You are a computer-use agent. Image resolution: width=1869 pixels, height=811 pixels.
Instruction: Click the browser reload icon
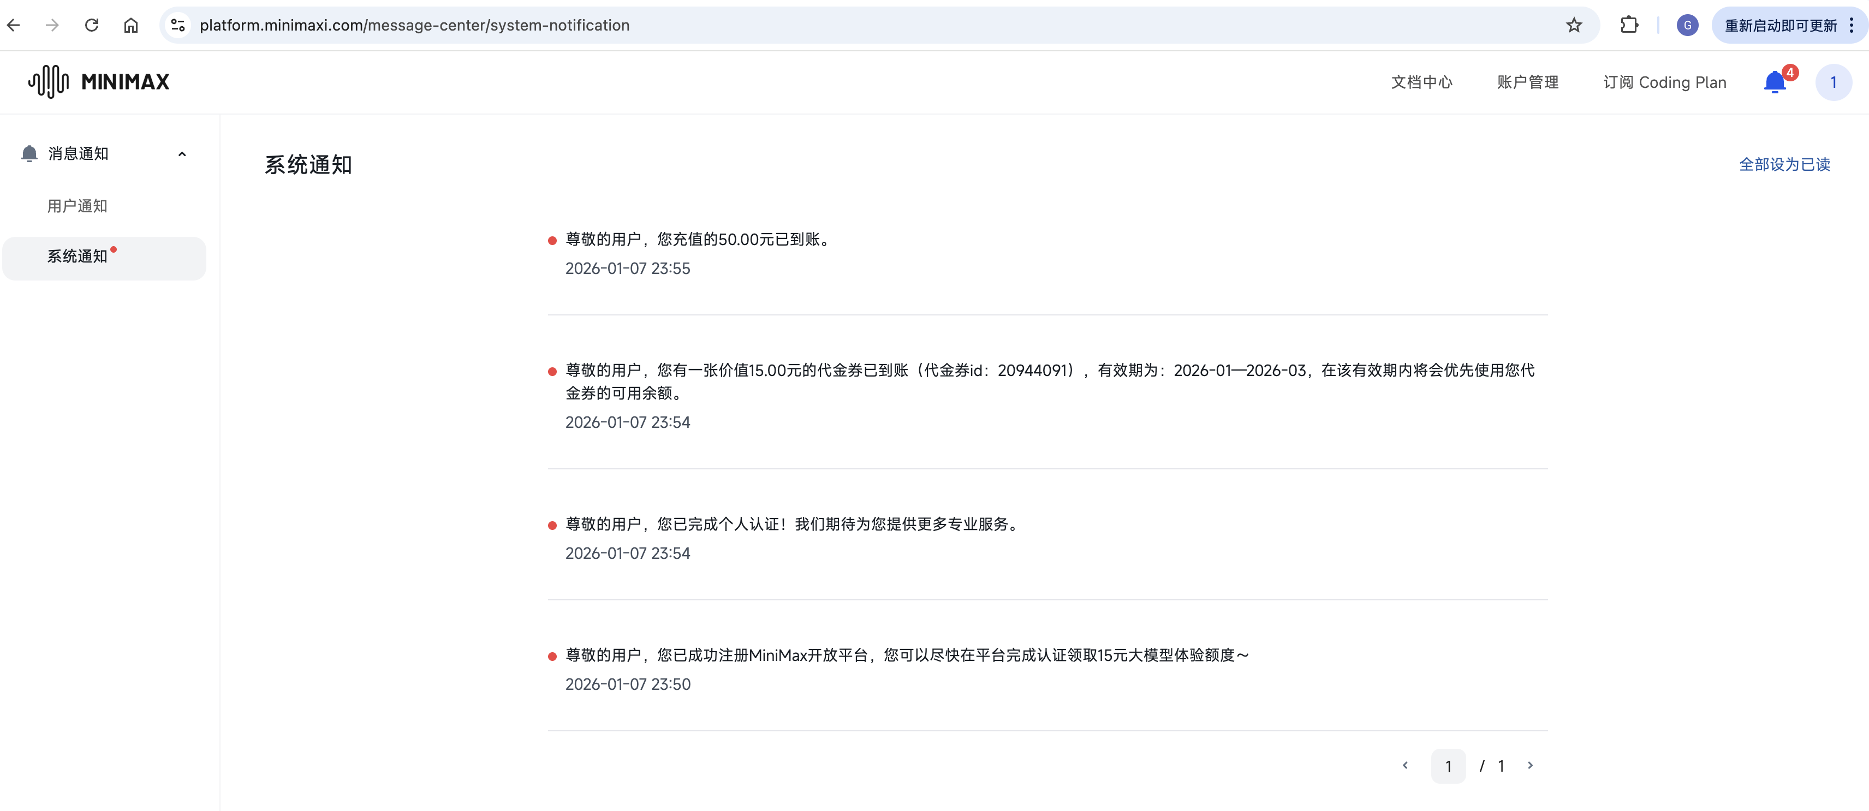point(91,26)
